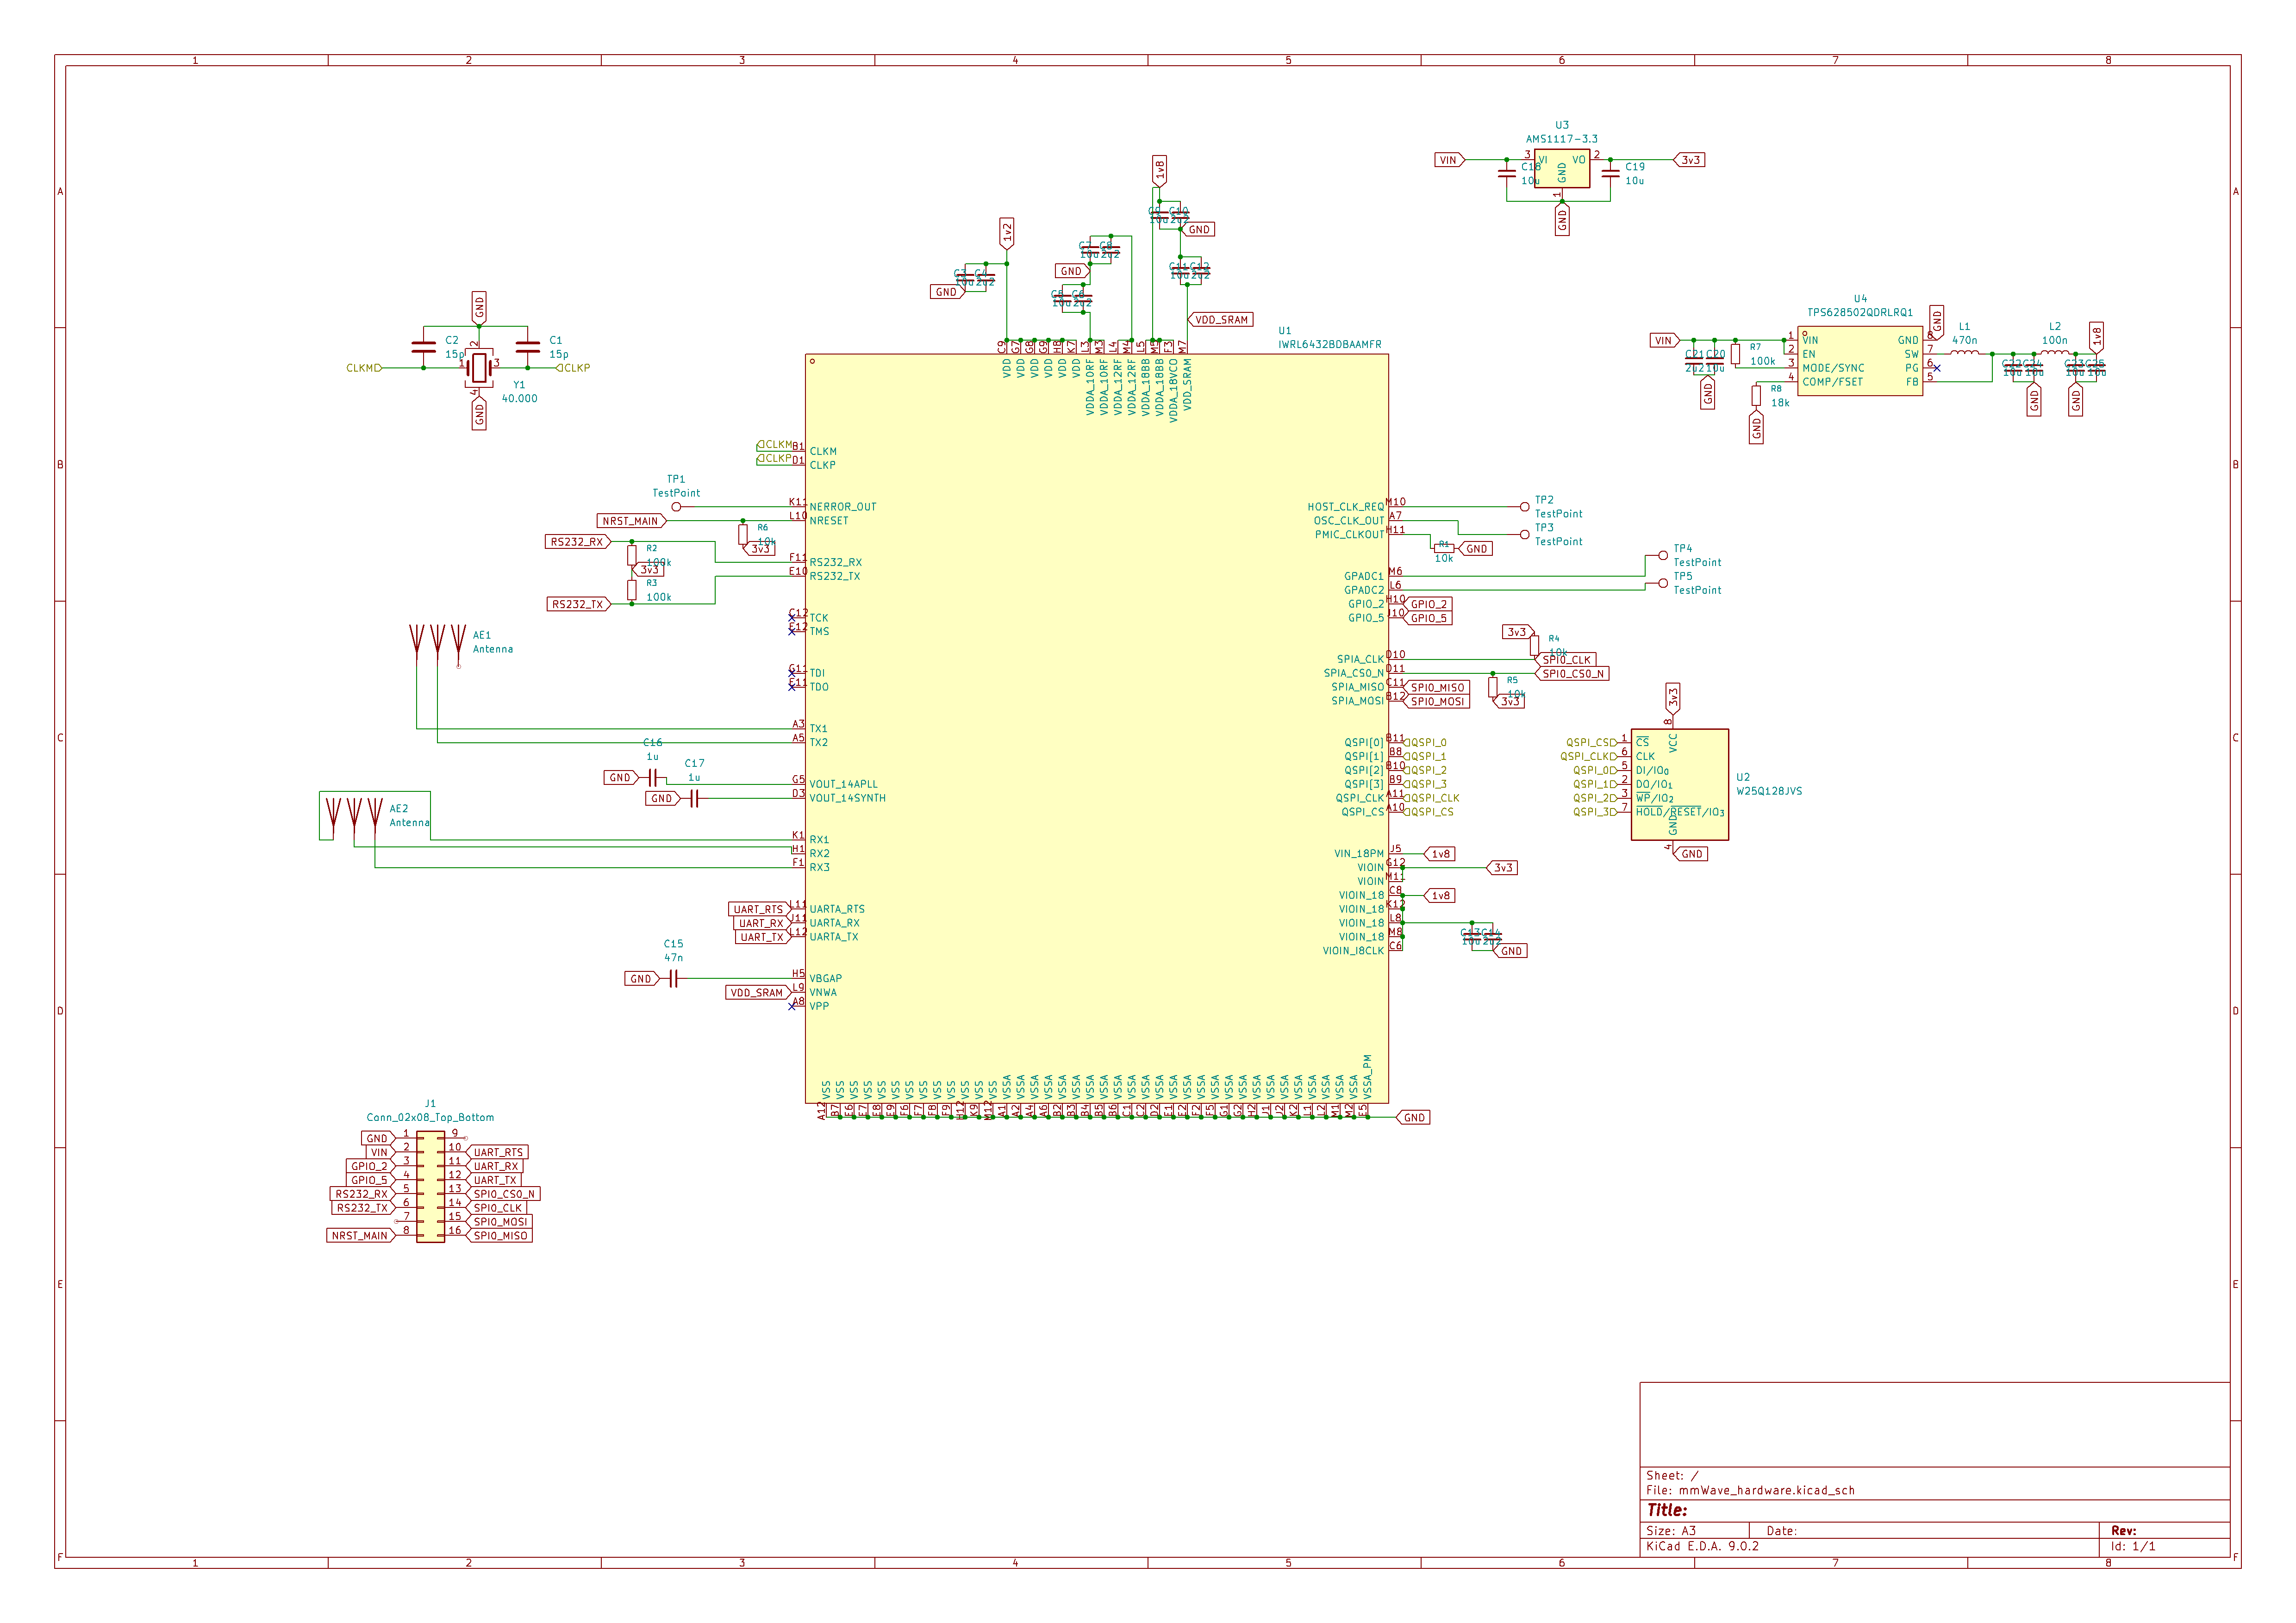Click the UART_TX label on connector J1

(494, 1180)
